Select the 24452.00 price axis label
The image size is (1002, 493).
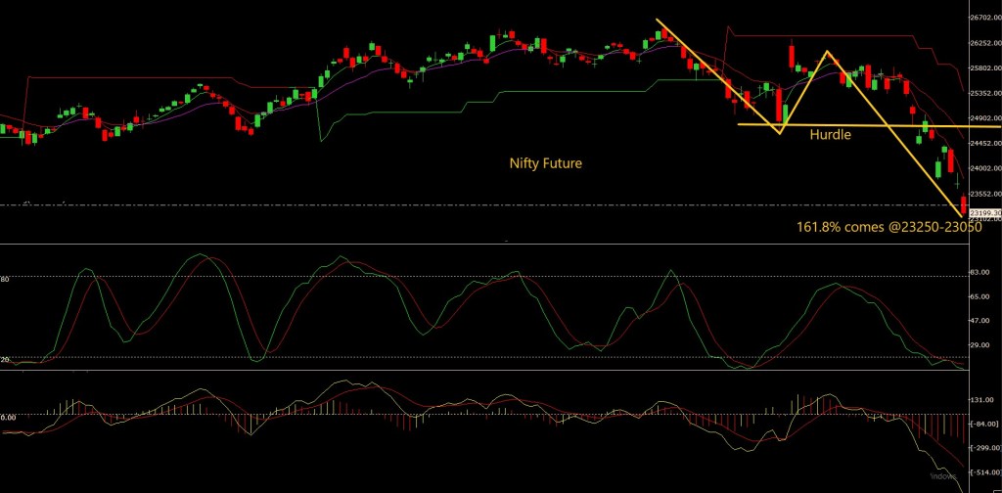click(x=982, y=143)
